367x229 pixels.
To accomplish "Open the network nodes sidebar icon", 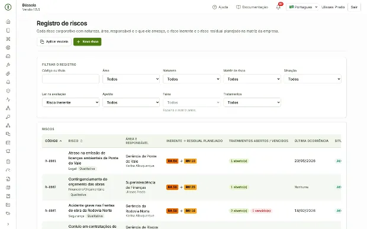I will tap(8, 125).
